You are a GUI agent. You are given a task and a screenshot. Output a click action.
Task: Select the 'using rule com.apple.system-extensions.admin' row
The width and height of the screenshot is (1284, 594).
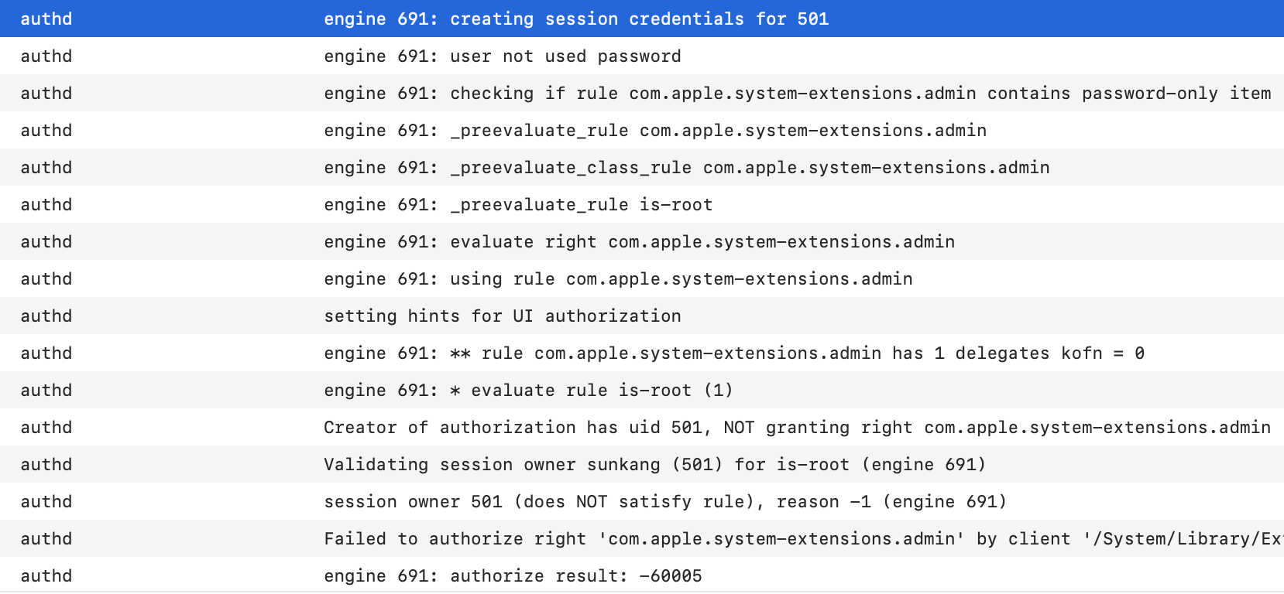(618, 278)
